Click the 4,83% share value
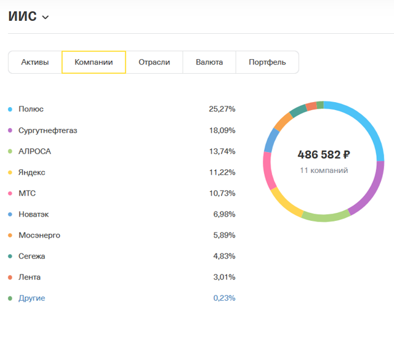394x363 pixels. pos(224,256)
